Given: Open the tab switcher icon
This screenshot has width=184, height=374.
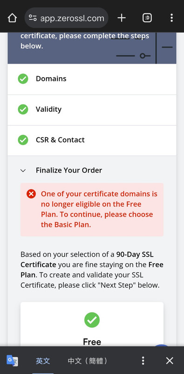Looking at the screenshot, I should click(147, 18).
